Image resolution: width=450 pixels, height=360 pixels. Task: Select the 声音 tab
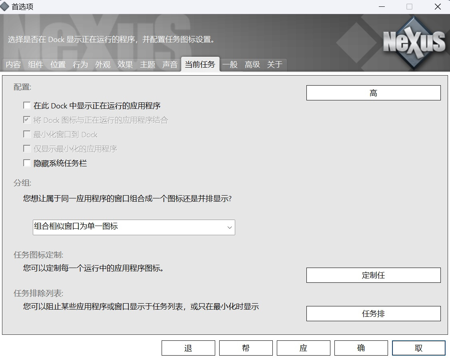click(x=170, y=64)
